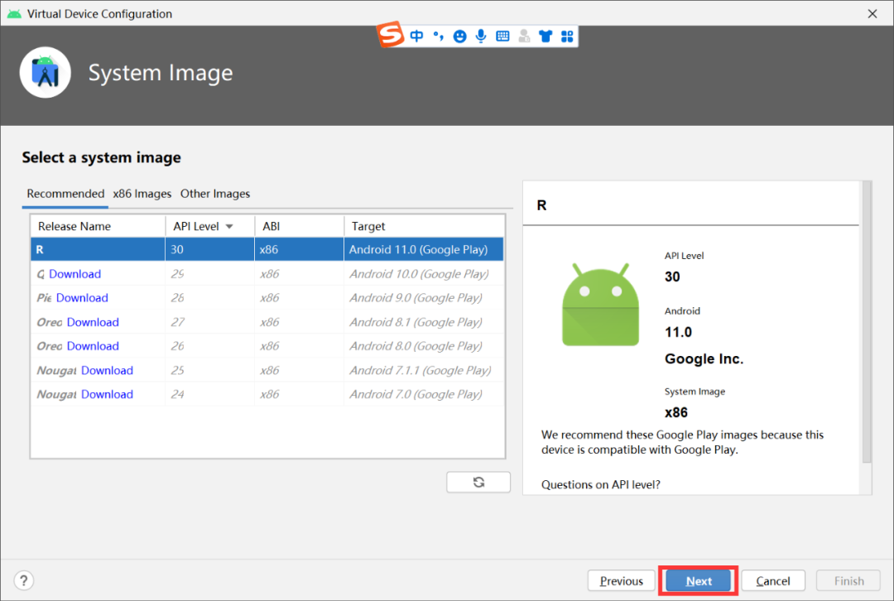
Task: Open skin shirt icon in Sogou toolbar
Action: [x=546, y=36]
